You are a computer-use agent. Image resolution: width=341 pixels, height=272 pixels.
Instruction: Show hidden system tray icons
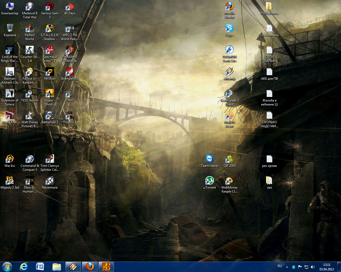[x=287, y=267]
